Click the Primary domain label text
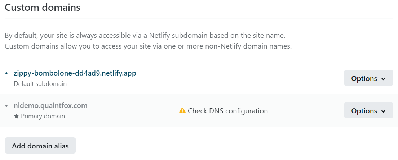 coord(43,116)
